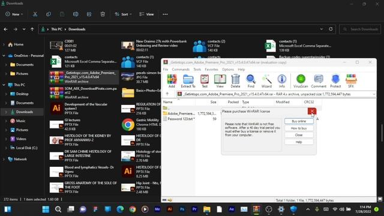
Task: Open taskbar Search icon
Action: tap(58, 209)
